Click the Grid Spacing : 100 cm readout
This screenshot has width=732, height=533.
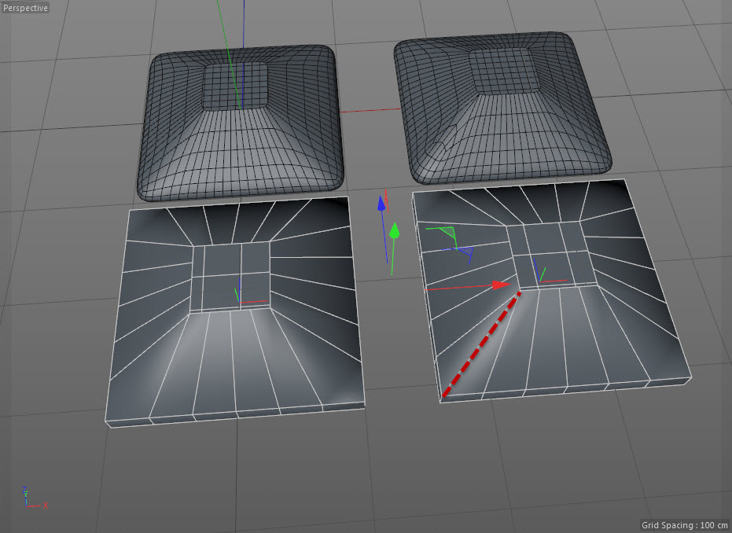684,525
